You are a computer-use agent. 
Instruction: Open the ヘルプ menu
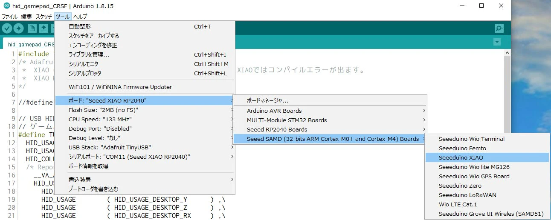pyautogui.click(x=80, y=17)
